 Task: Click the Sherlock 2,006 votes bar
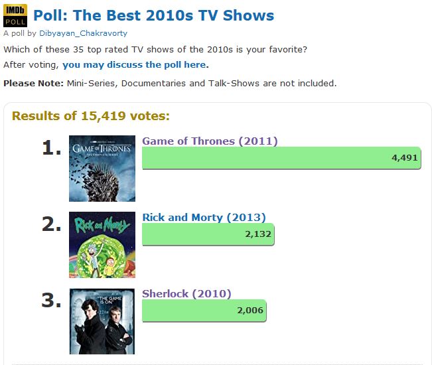pyautogui.click(x=204, y=311)
